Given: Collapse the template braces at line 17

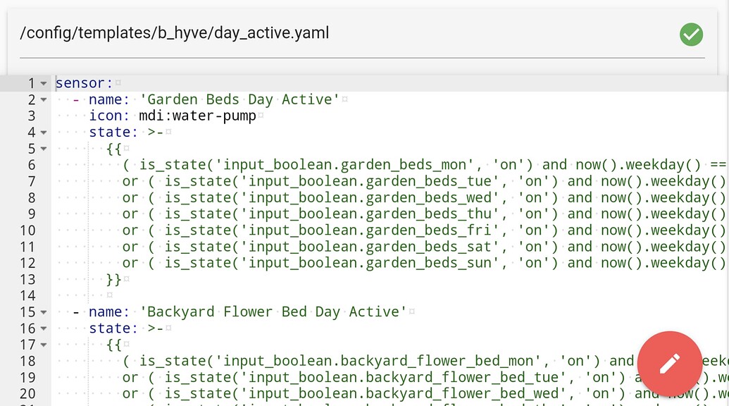Looking at the screenshot, I should 44,344.
